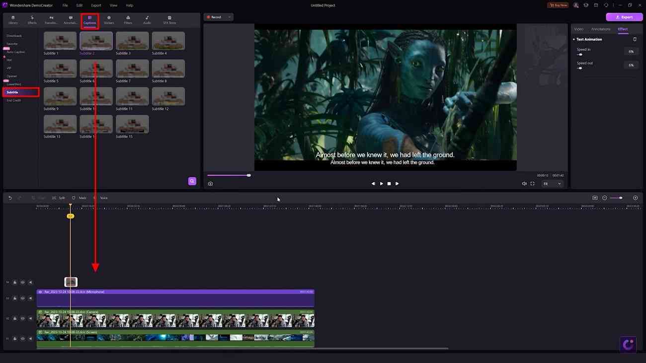The image size is (646, 363).
Task: Open the support headset icon in title bar
Action: (x=606, y=5)
